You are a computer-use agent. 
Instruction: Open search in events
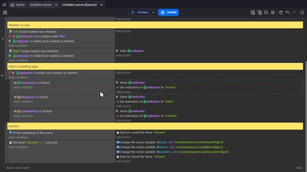coord(302,12)
